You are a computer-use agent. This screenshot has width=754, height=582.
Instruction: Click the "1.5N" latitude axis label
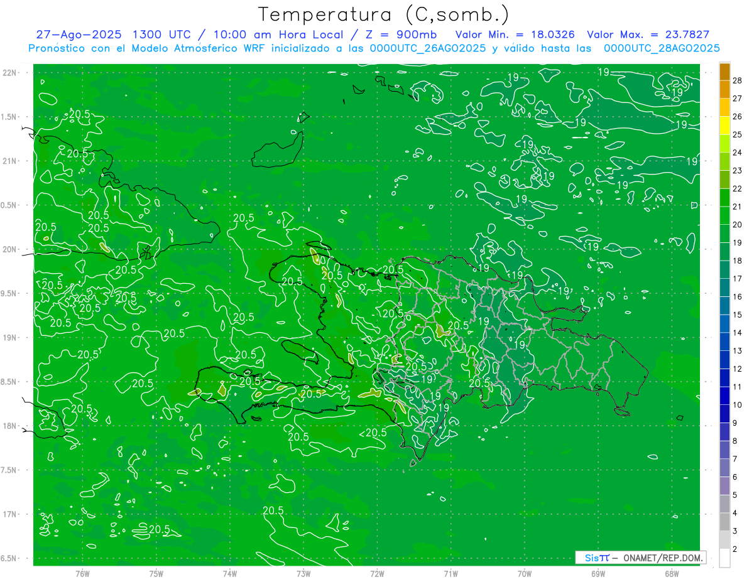click(10, 117)
